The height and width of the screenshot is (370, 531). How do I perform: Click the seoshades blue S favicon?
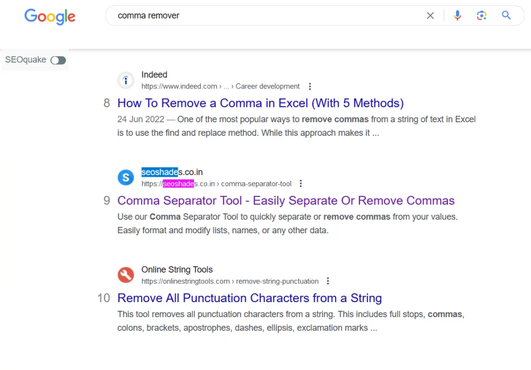point(125,177)
